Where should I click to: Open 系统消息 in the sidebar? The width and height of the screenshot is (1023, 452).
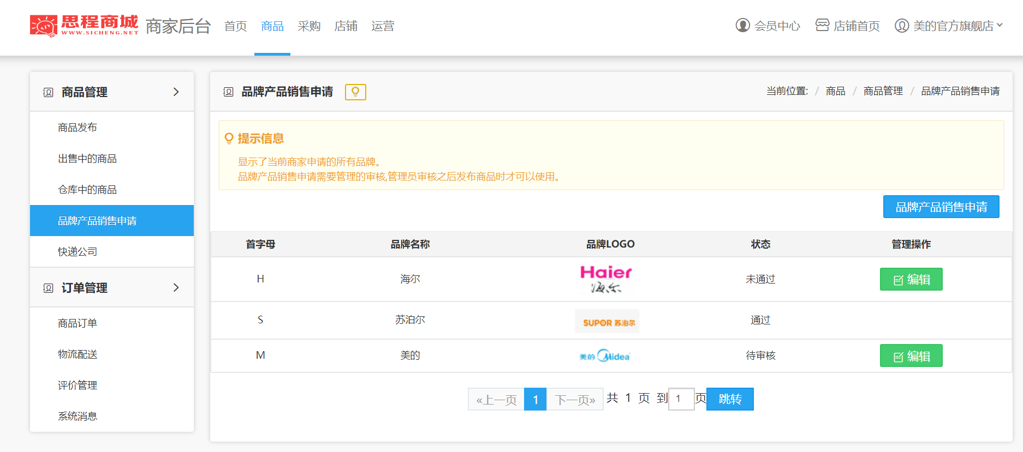point(112,417)
